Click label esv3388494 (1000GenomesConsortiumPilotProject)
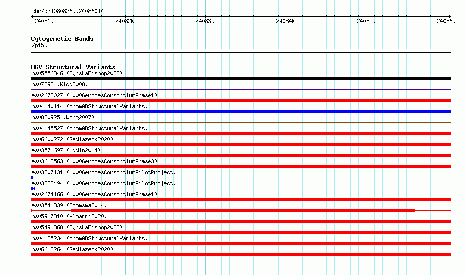 pyautogui.click(x=104, y=183)
